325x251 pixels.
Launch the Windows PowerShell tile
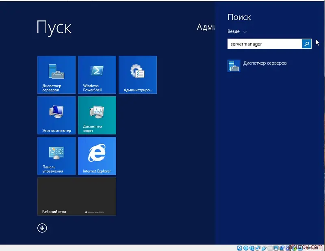click(x=97, y=75)
